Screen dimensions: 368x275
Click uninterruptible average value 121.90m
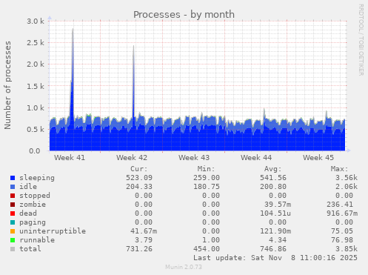point(275,231)
